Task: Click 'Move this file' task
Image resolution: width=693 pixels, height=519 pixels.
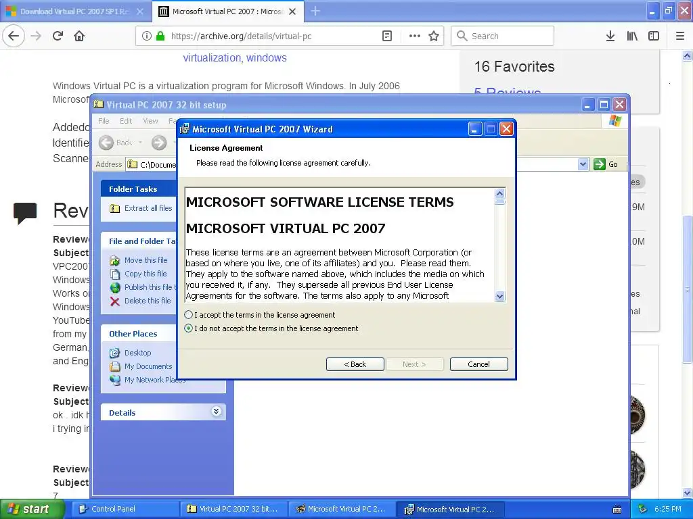Action: coord(146,260)
